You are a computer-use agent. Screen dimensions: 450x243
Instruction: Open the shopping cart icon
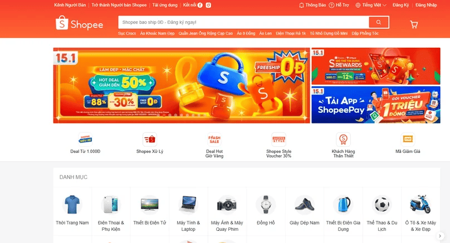[x=414, y=24]
